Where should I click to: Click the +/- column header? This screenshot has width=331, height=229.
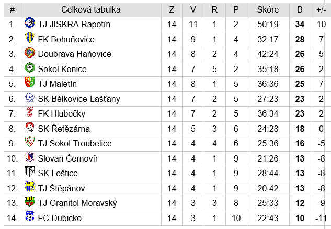pyautogui.click(x=321, y=10)
